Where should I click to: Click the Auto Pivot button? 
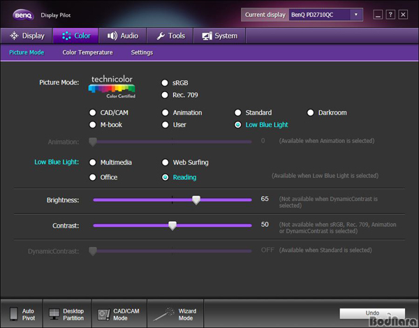click(x=22, y=314)
